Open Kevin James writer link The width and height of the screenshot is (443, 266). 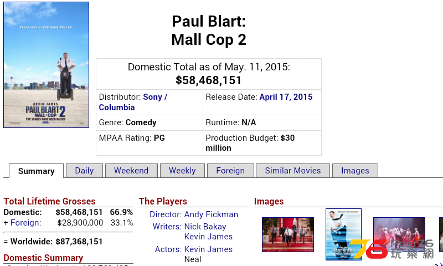[208, 237]
